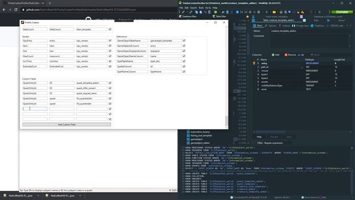
Task: Click the run query play icon in toolbar
Action: (x=267, y=12)
